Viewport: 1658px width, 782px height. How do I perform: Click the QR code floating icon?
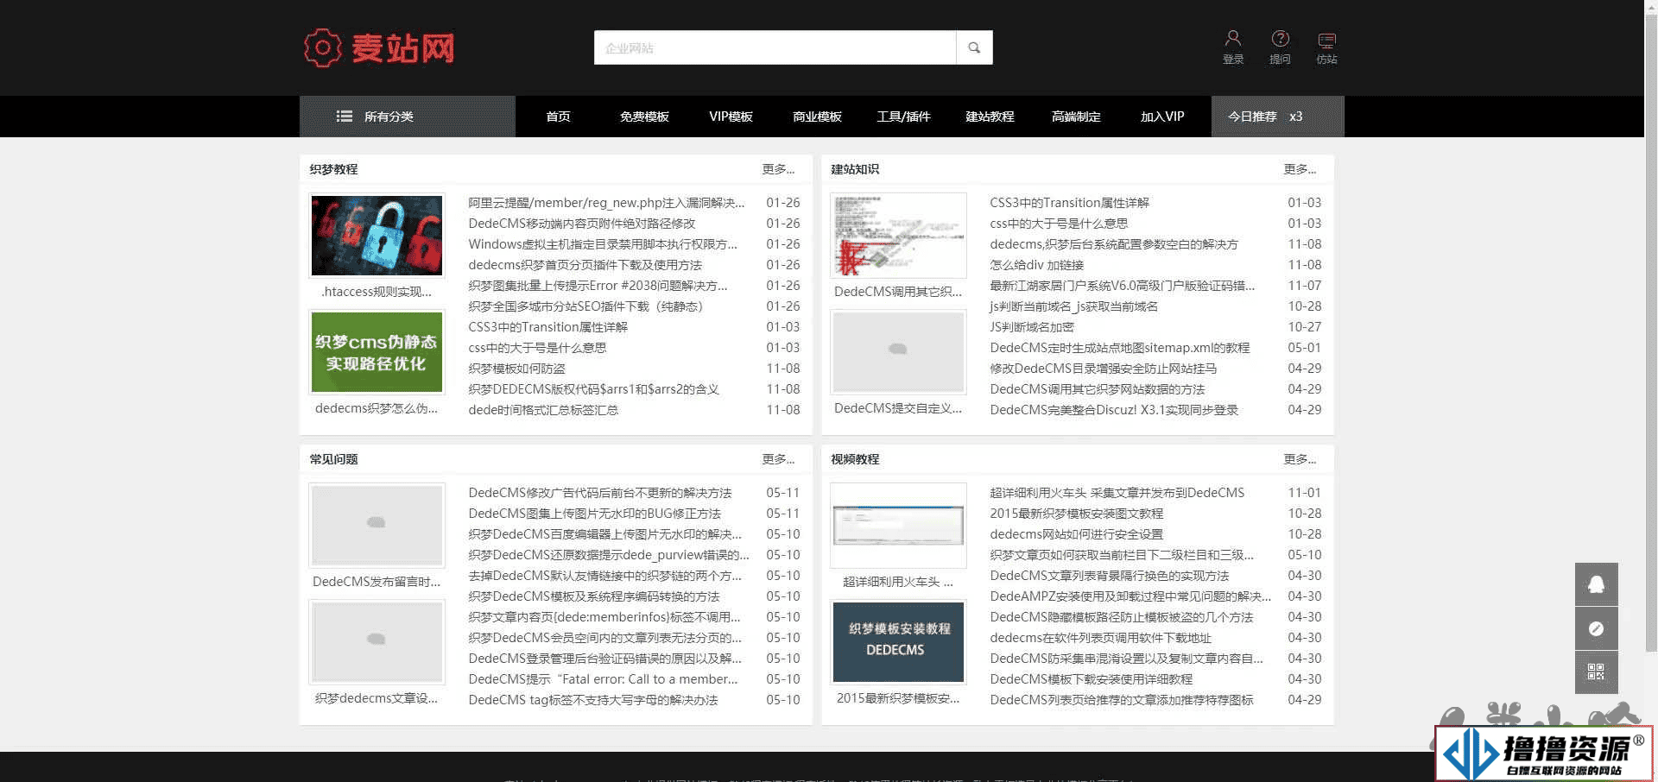[1596, 672]
